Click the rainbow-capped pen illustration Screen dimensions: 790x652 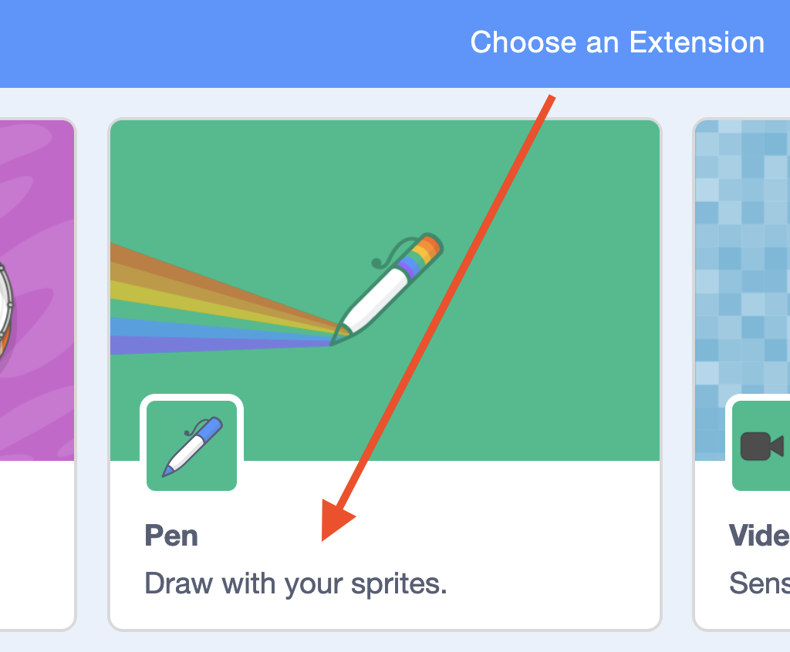(x=387, y=289)
